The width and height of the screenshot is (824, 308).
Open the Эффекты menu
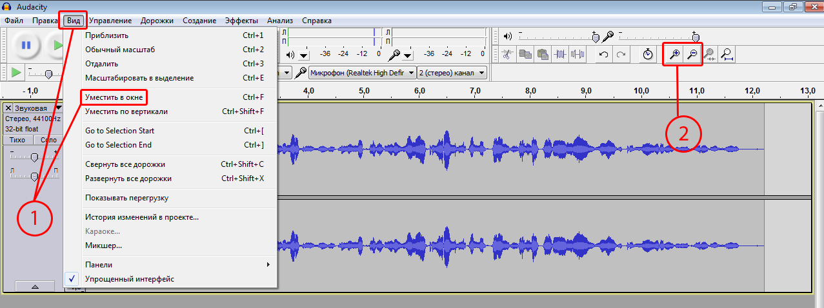click(x=241, y=21)
